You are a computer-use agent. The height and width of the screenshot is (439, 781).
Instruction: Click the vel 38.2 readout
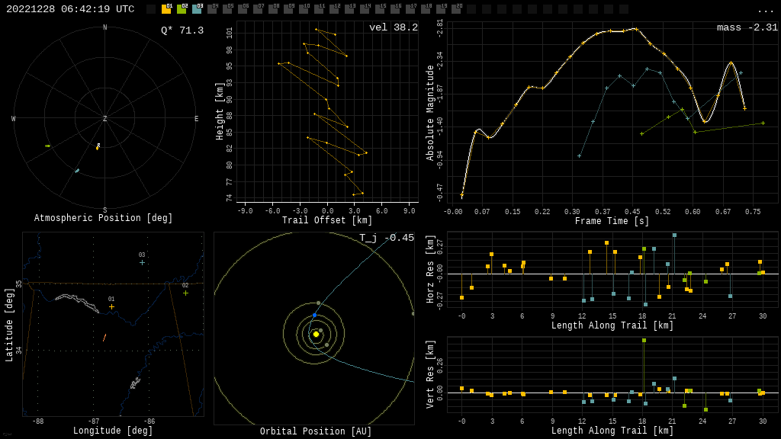pos(394,27)
